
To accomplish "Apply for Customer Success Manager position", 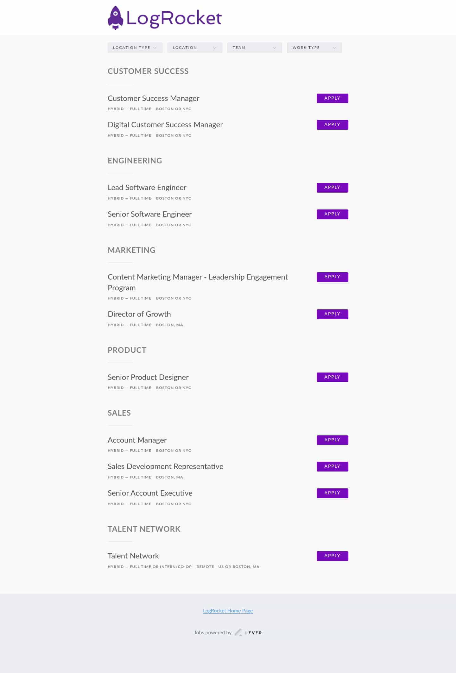I will point(332,98).
